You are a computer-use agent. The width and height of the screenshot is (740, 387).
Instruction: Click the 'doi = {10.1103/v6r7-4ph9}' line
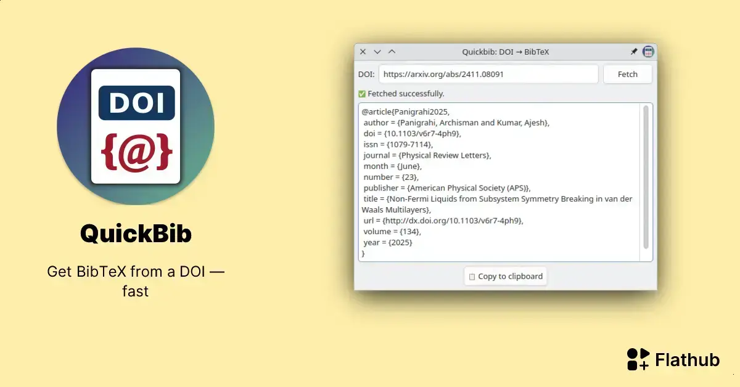pos(412,134)
